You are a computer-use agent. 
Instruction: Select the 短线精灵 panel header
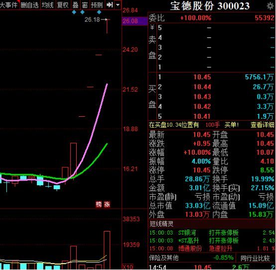pyautogui.click(x=161, y=224)
